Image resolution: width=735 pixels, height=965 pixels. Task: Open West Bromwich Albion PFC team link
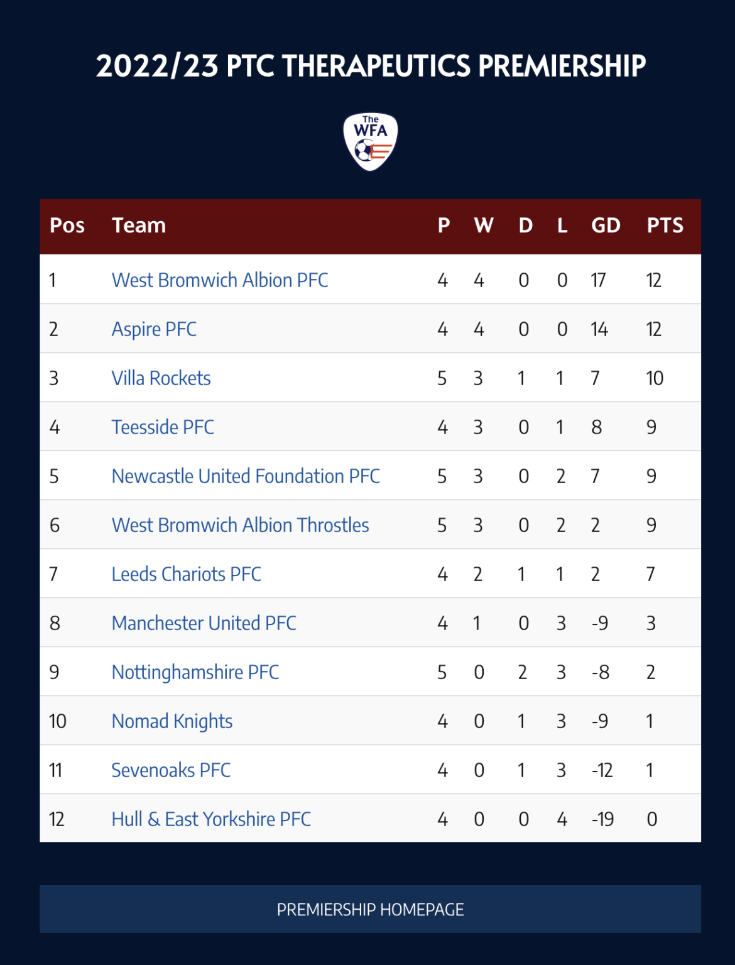[x=220, y=280]
